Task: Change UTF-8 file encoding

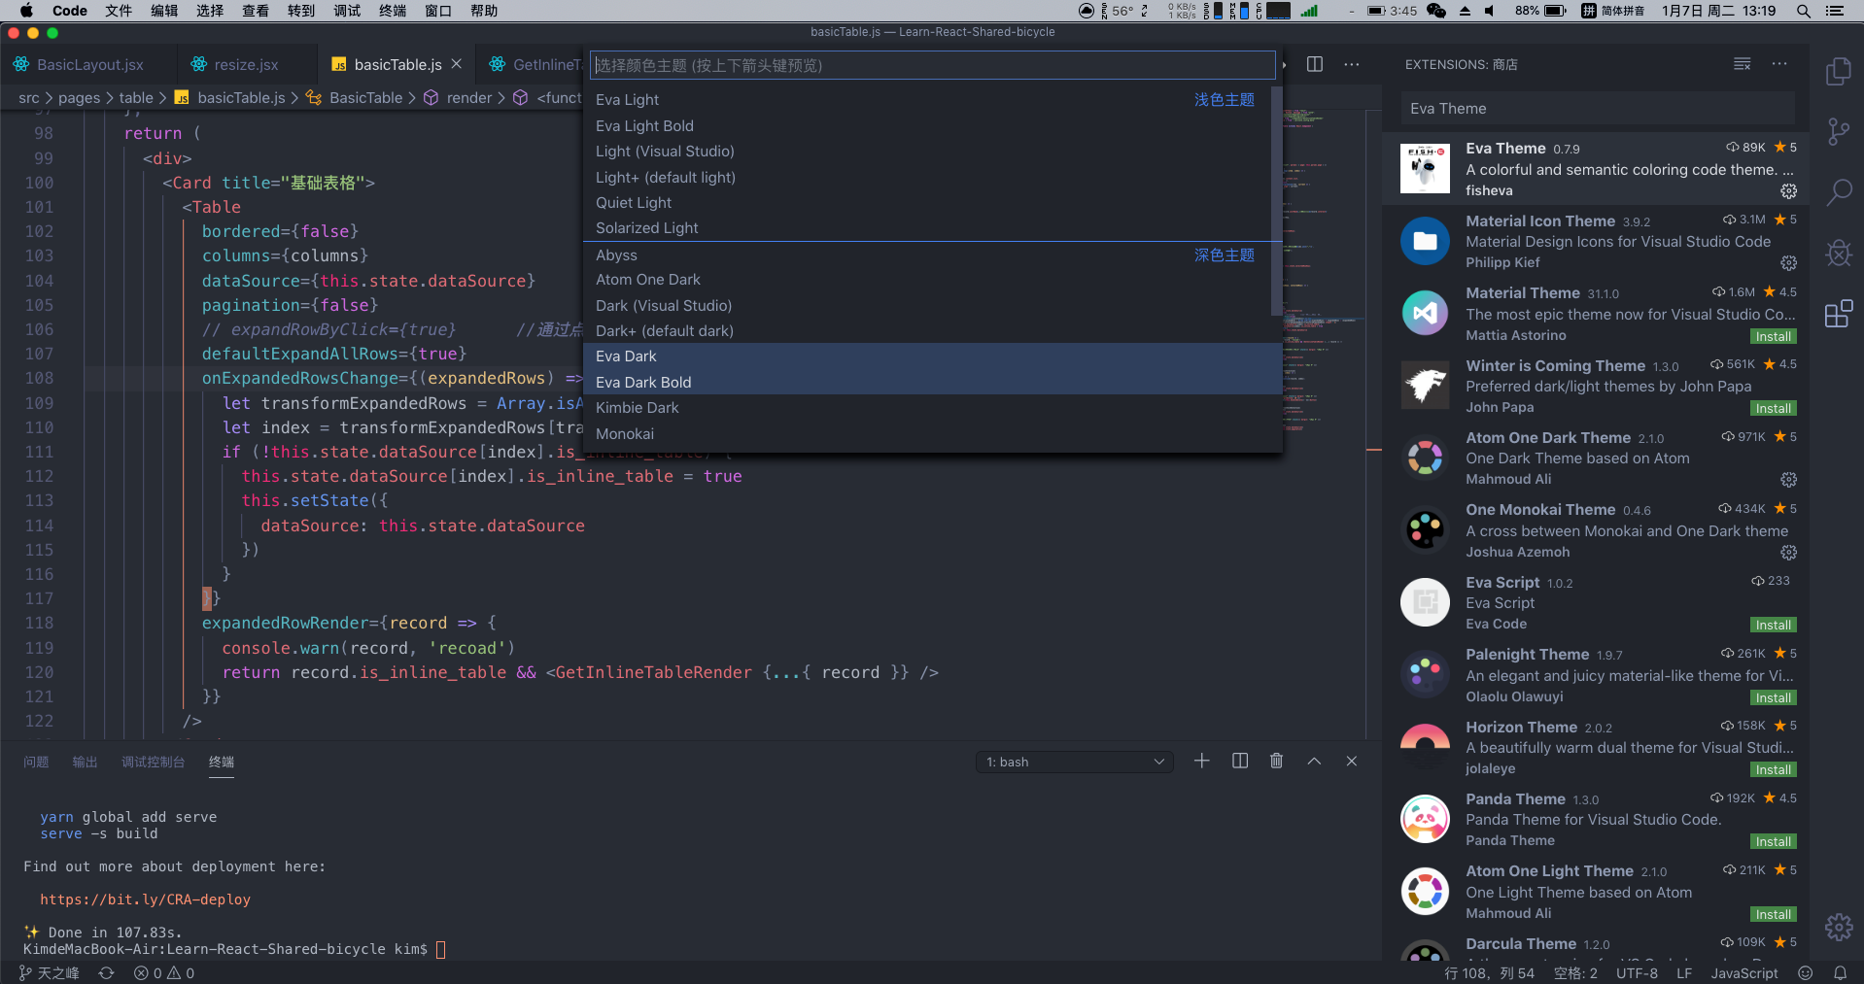Action: tap(1637, 972)
